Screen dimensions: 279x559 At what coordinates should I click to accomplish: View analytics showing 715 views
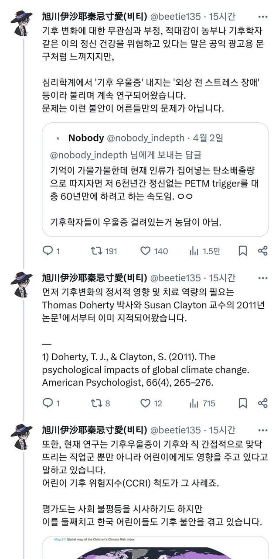(x=194, y=403)
